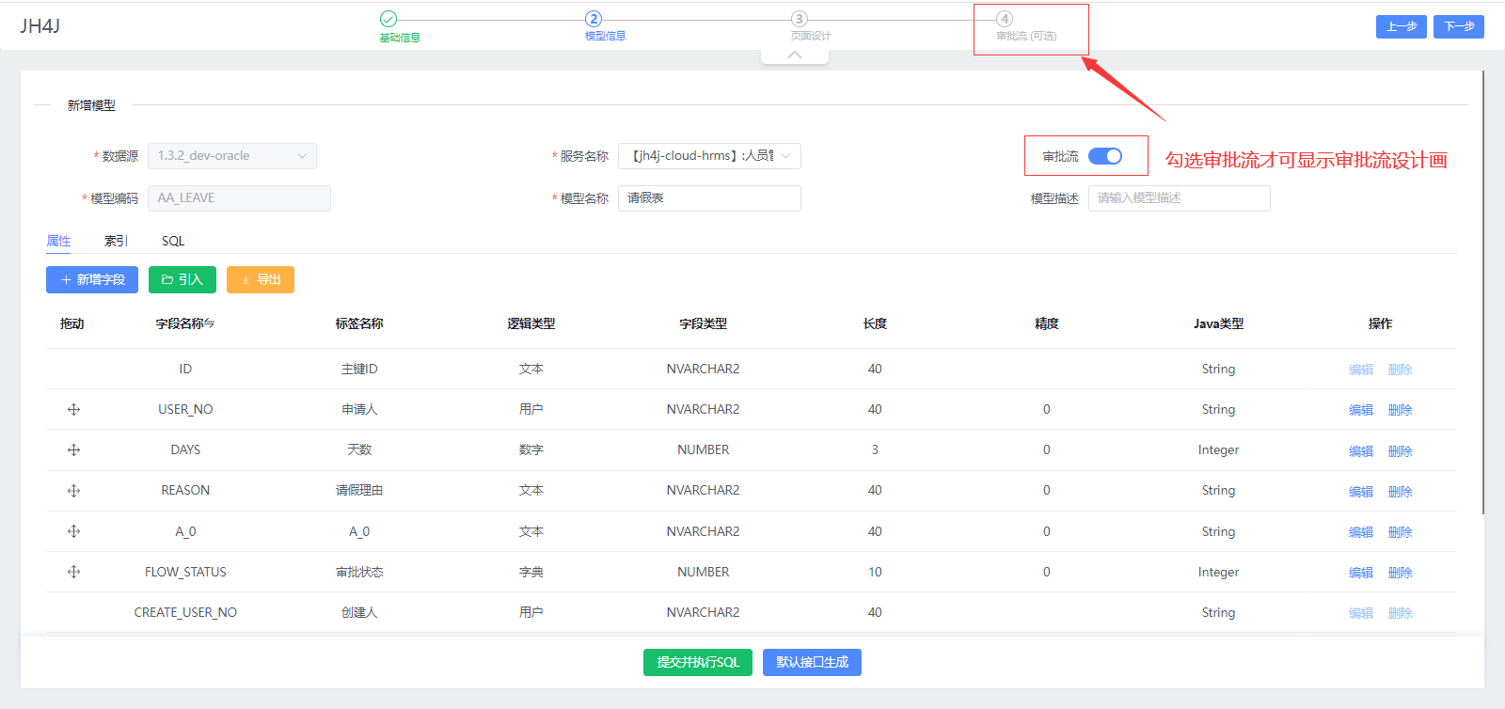Click the step 1 基础信息 check icon
Viewport: 1505px width, 709px height.
click(388, 19)
